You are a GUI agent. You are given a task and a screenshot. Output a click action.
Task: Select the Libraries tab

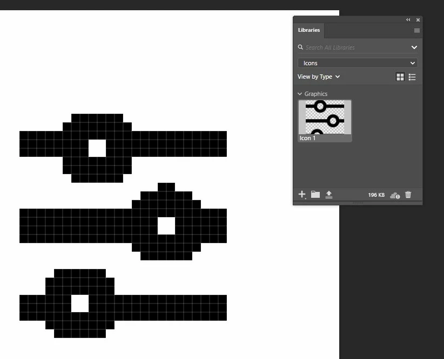click(x=309, y=30)
